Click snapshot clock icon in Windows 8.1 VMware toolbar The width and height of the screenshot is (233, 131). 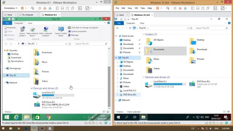tap(40, 8)
